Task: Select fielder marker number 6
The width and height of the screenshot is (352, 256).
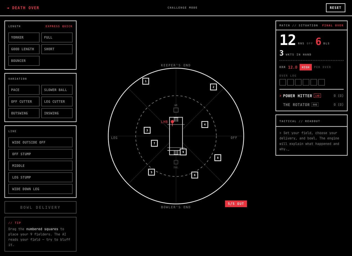Action: (x=195, y=175)
